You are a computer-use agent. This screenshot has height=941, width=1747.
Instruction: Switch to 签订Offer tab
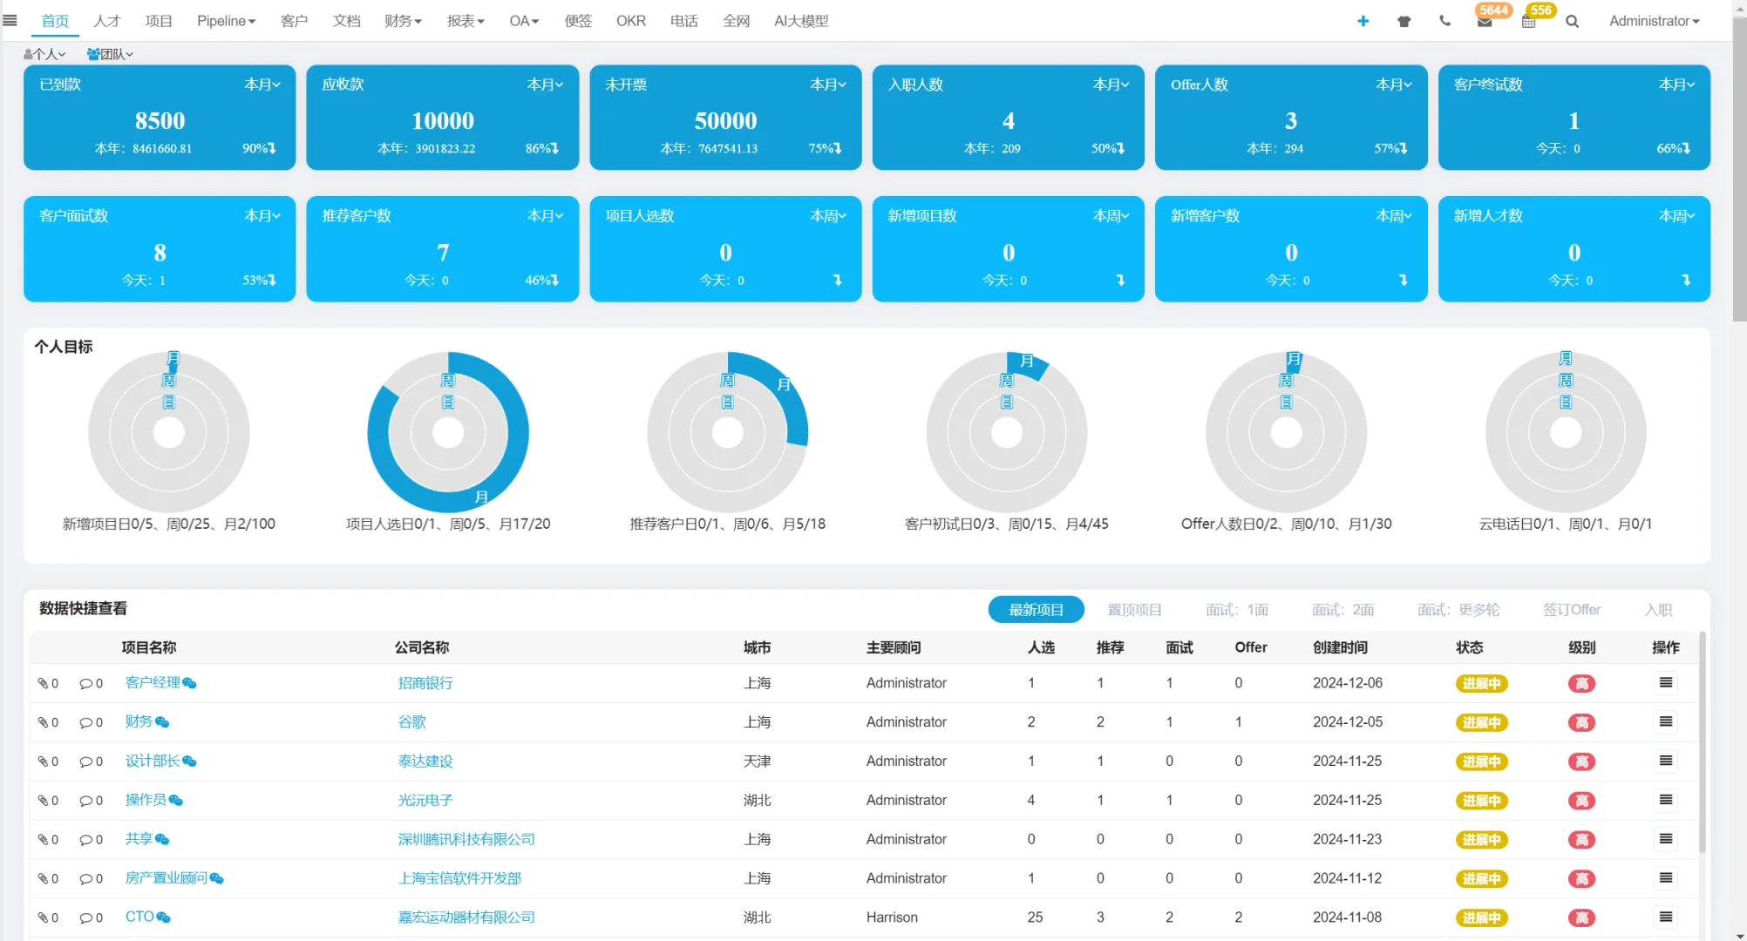pos(1571,610)
